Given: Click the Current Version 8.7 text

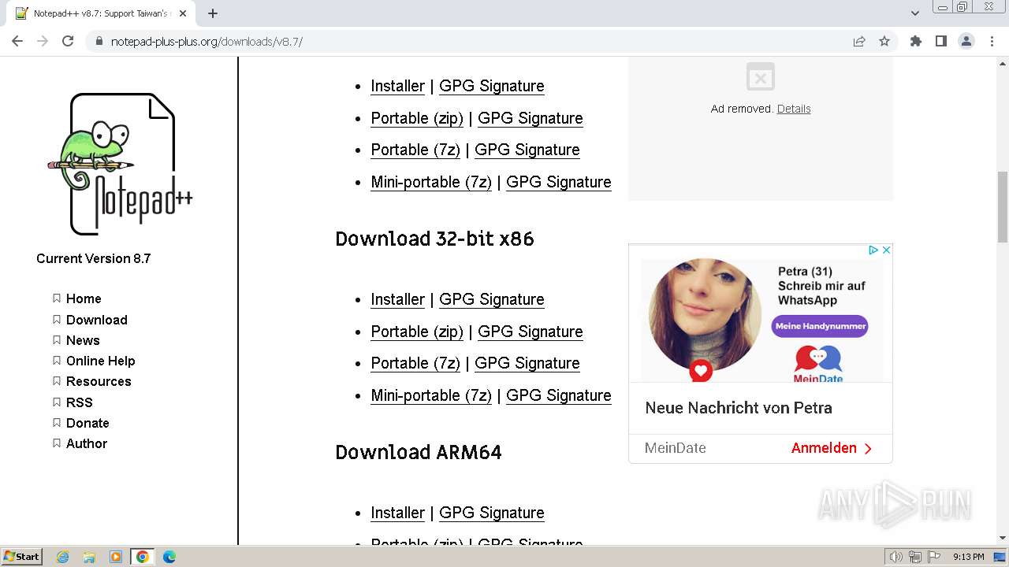Looking at the screenshot, I should pos(94,258).
